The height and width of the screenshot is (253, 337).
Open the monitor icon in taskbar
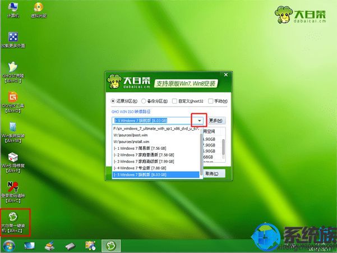30,246
